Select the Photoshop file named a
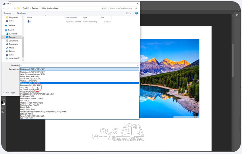Screen dimensions: 242x154 click(x=29, y=22)
